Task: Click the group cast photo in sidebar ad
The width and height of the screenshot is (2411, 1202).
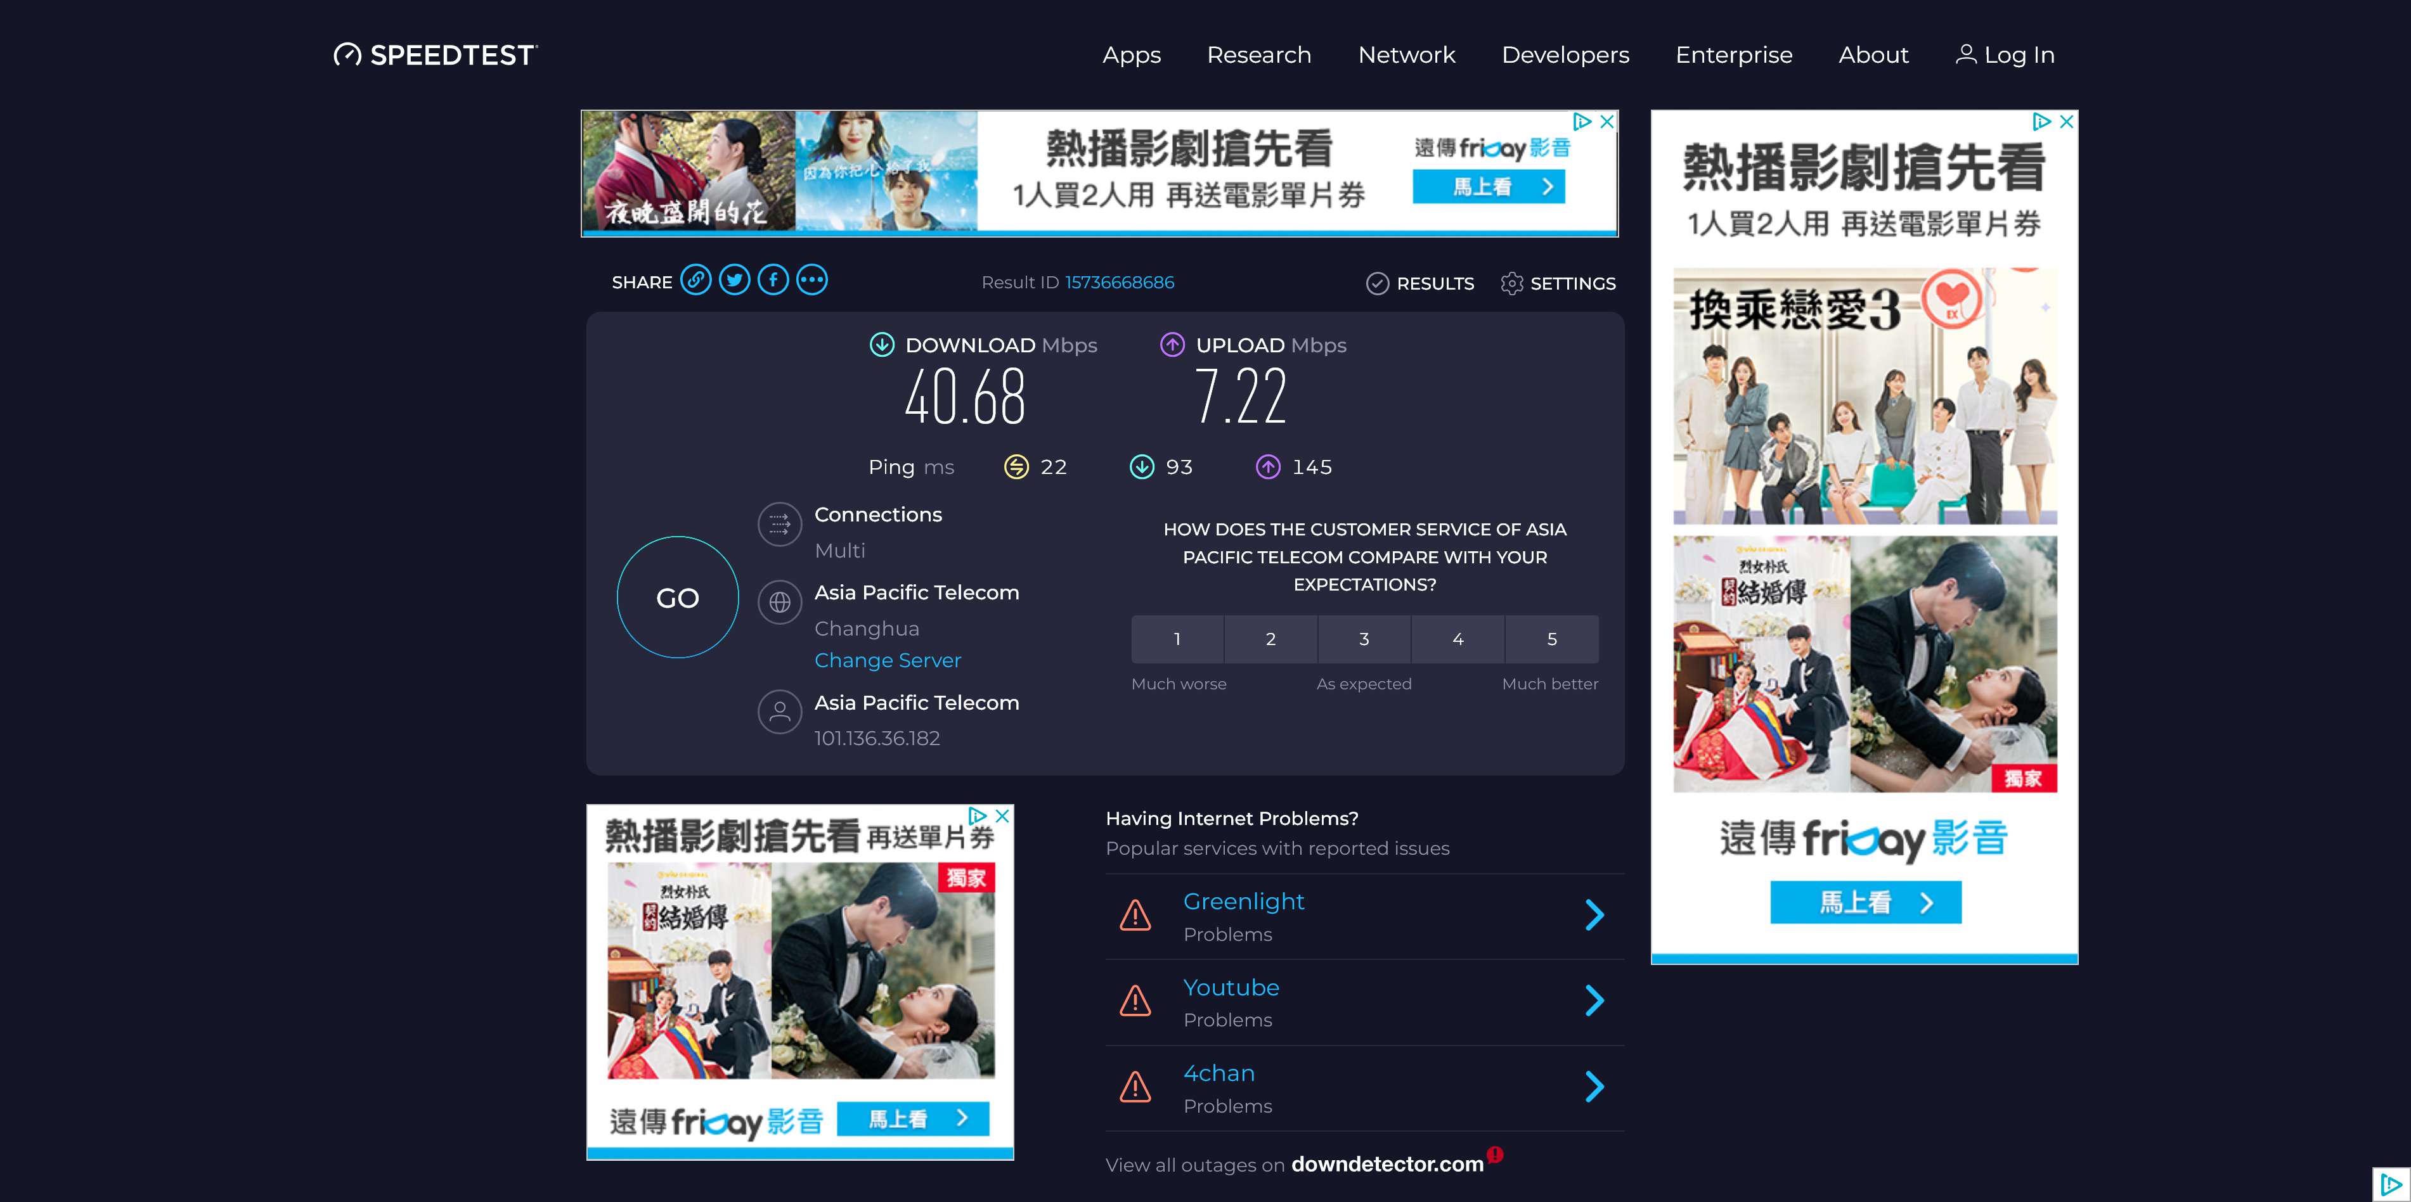Action: (1865, 397)
